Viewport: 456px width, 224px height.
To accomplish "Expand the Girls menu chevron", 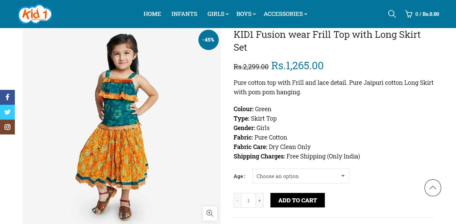I will (x=227, y=14).
